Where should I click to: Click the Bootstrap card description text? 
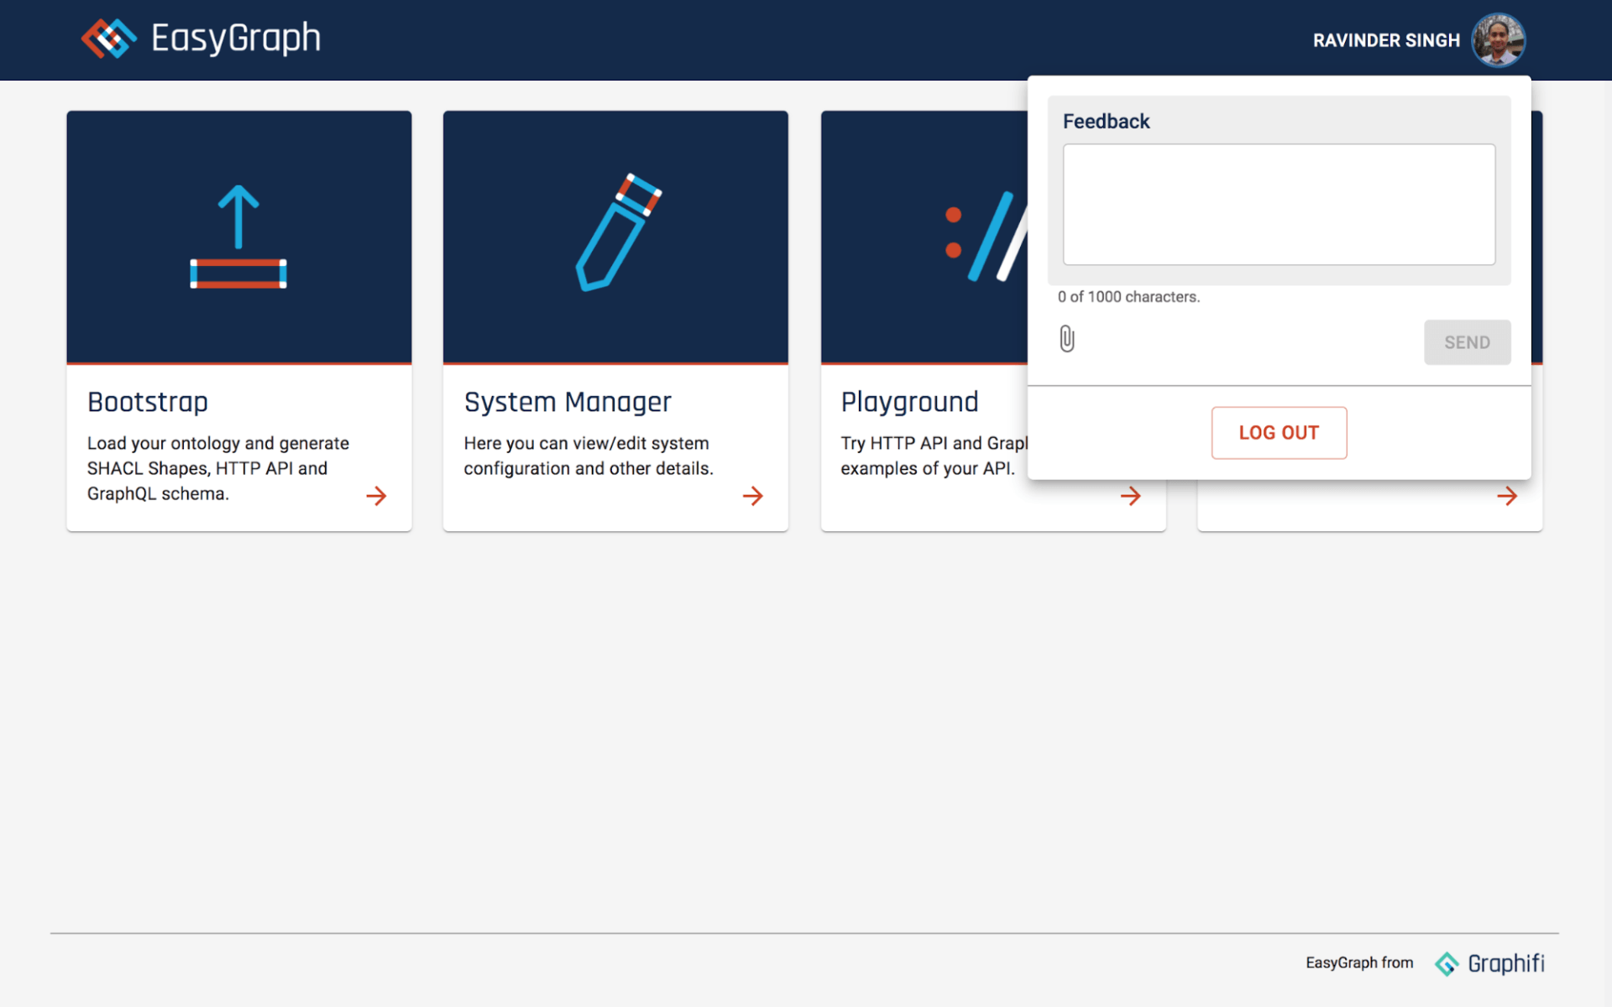click(x=217, y=468)
